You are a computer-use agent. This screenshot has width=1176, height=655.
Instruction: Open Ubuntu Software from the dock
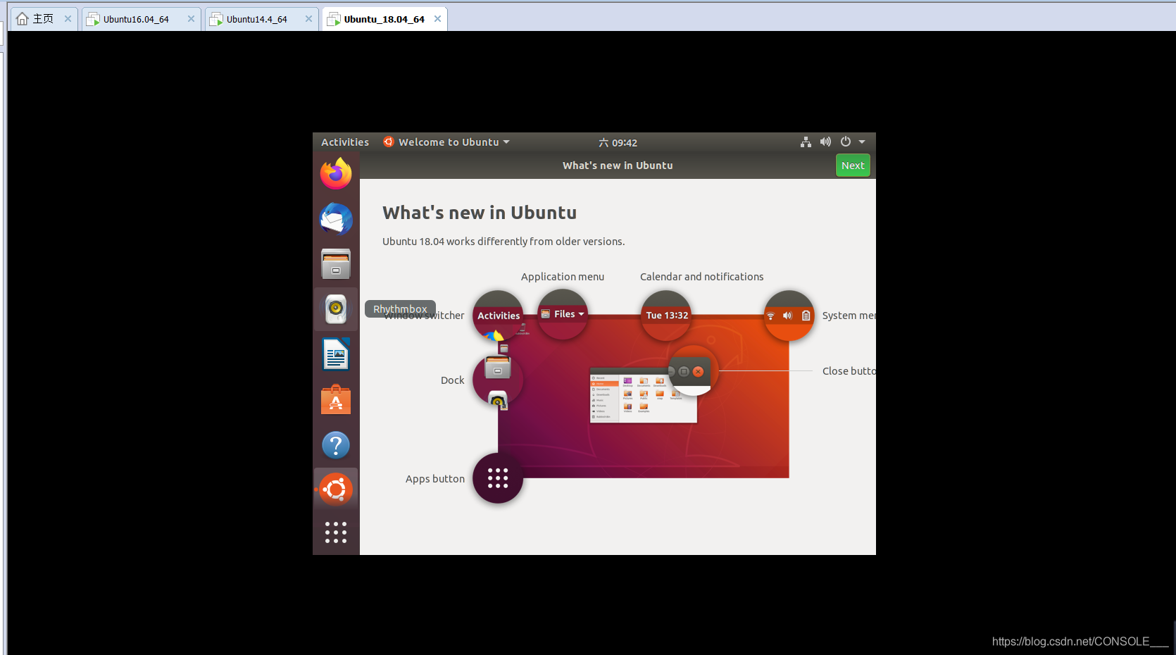(336, 400)
